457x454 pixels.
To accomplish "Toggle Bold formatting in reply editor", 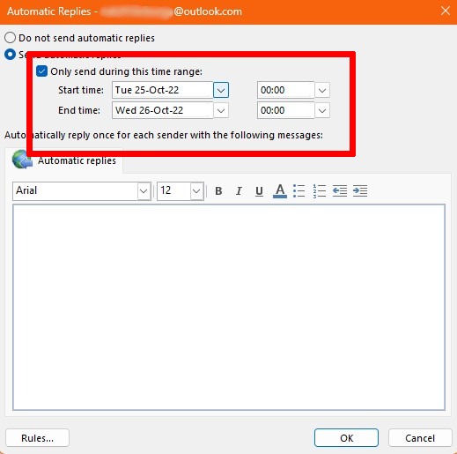I will point(218,191).
